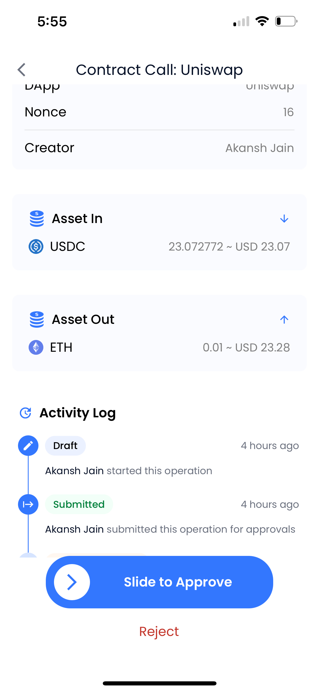This screenshot has height=692, width=319.
Task: Tap the Draft pencil icon in timeline
Action: click(28, 446)
